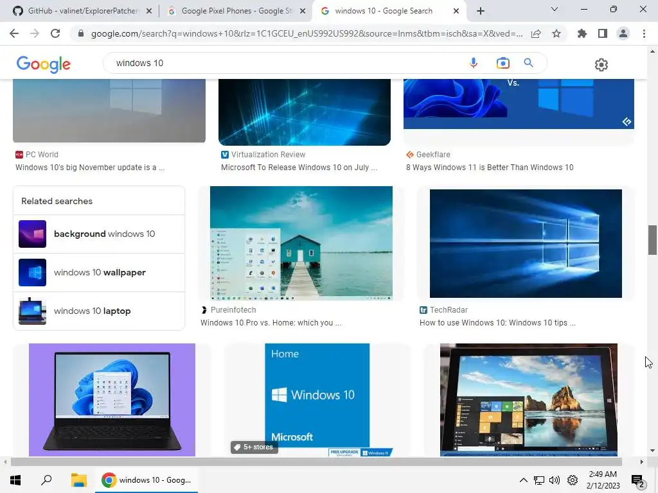Open Chrome's three-dot menu
Image resolution: width=658 pixels, height=493 pixels.
coord(644,33)
